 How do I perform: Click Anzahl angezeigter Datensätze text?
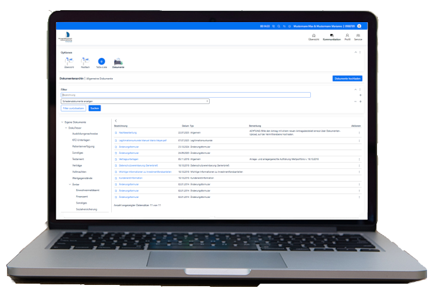(137, 206)
